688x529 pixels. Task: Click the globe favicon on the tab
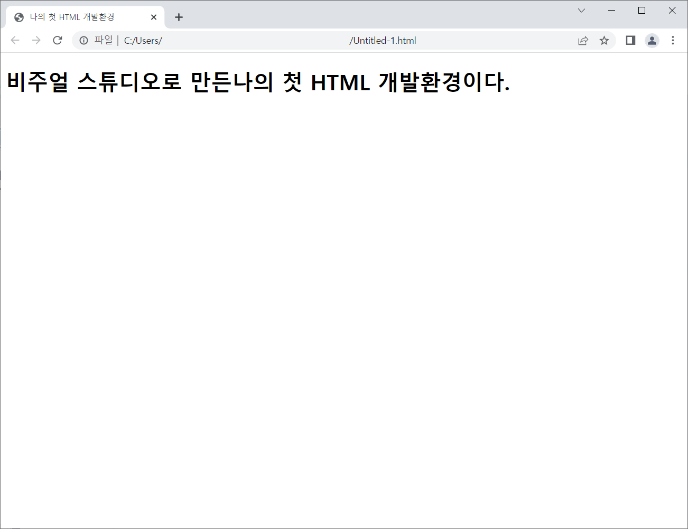tap(19, 17)
